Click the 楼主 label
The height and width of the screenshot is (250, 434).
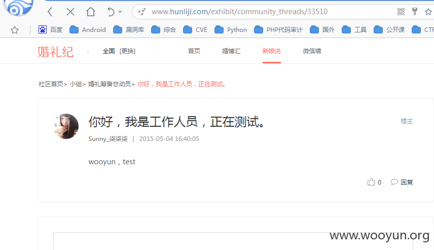[x=407, y=121]
